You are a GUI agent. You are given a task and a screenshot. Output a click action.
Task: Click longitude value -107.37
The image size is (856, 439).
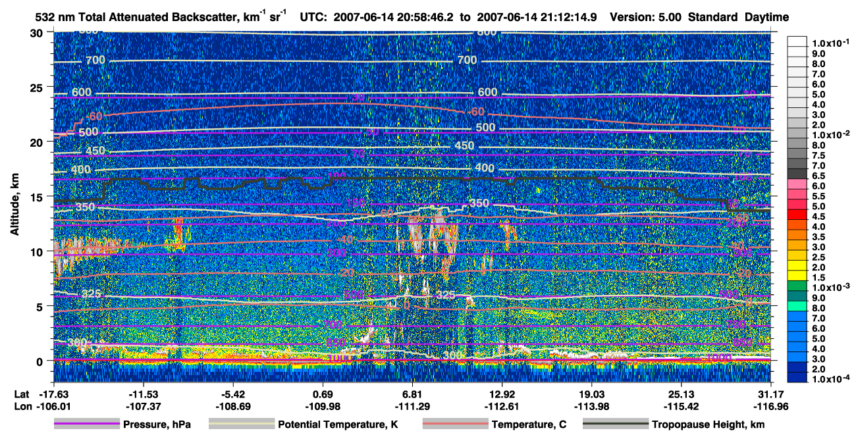(x=144, y=406)
